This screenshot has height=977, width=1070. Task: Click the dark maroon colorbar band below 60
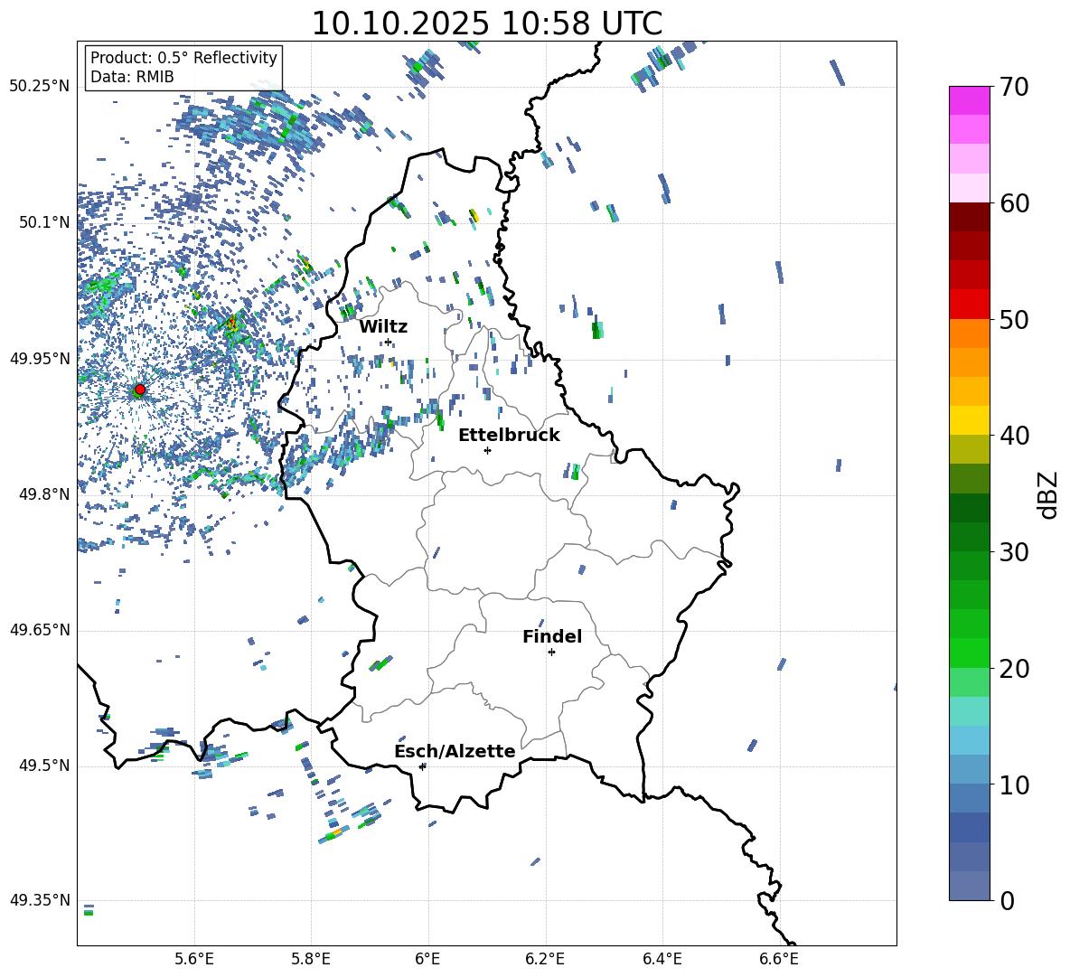[x=970, y=217]
